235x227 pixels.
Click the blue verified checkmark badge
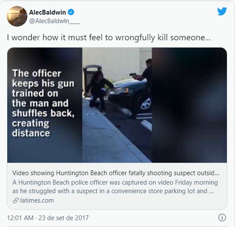pos(71,12)
